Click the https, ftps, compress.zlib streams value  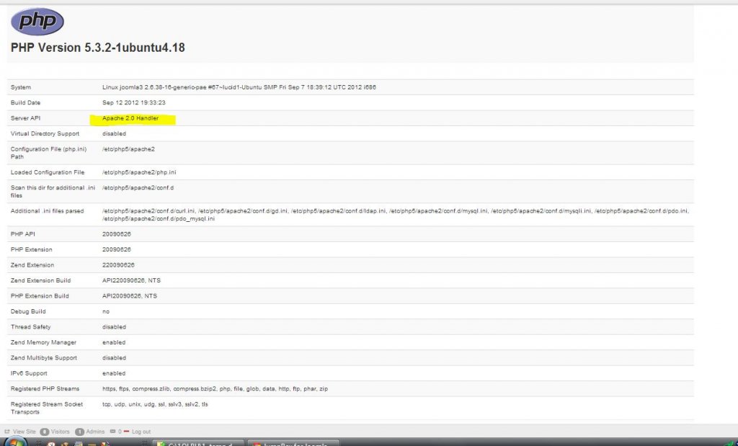pyautogui.click(x=215, y=389)
